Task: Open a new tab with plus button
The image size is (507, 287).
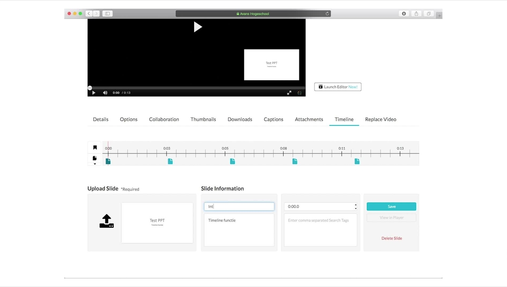Action: tap(439, 15)
